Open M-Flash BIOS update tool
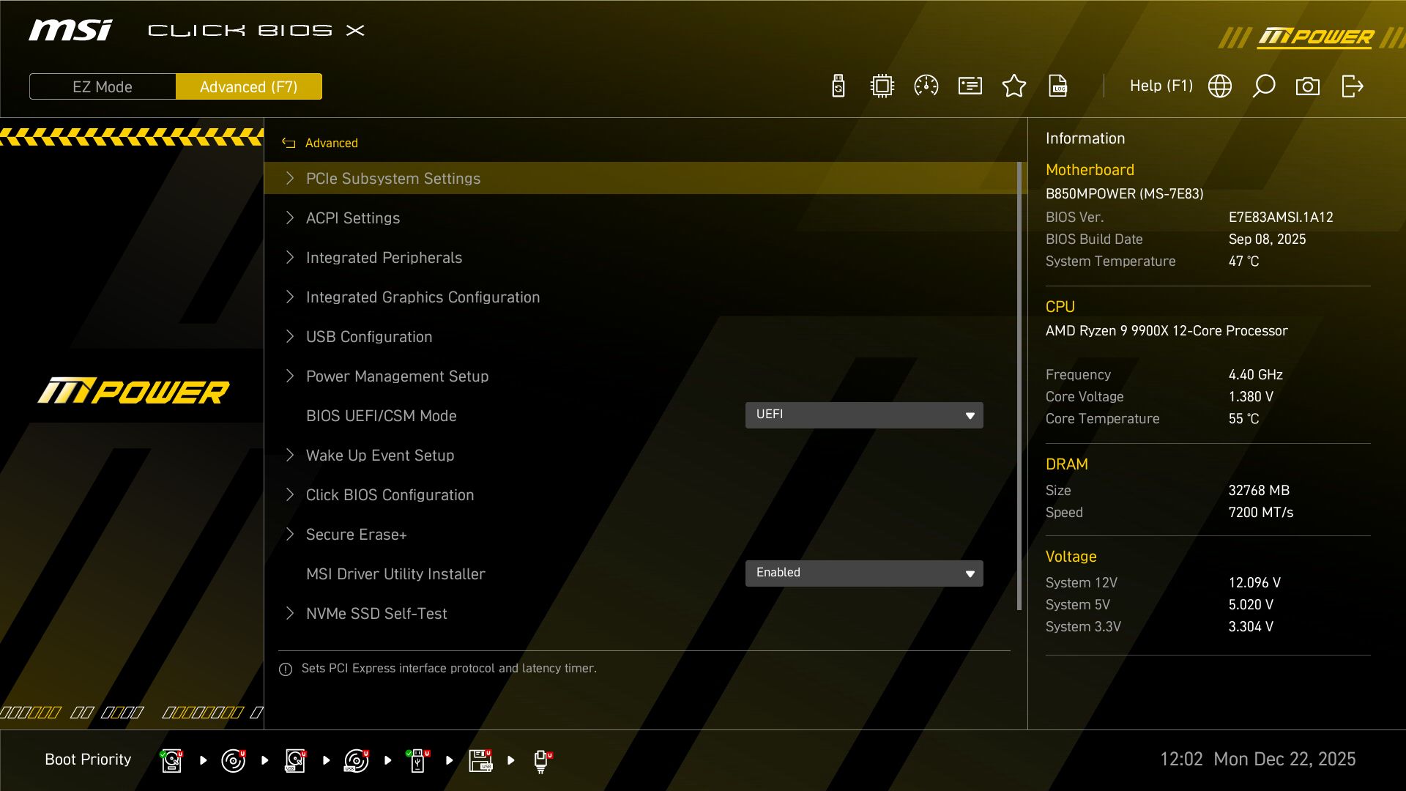 click(838, 86)
